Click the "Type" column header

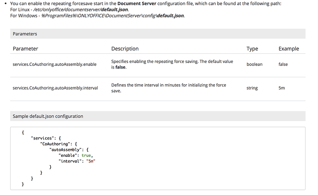[x=252, y=49]
